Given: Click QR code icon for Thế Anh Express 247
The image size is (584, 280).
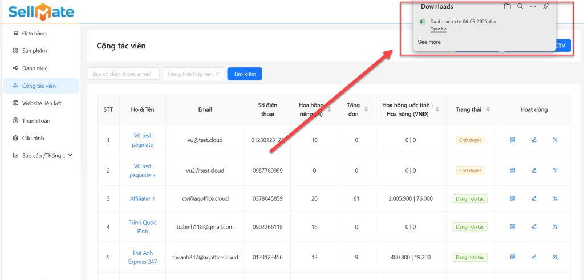Looking at the screenshot, I should (x=512, y=258).
